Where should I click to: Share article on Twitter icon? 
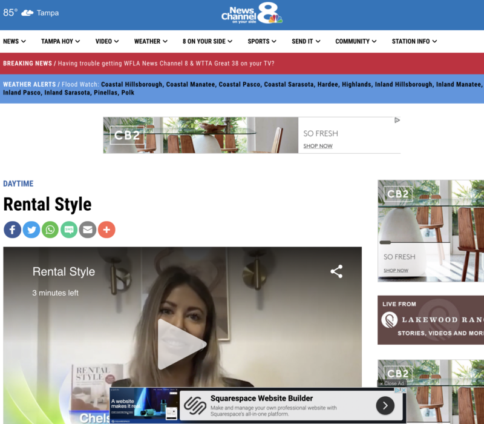coord(31,230)
